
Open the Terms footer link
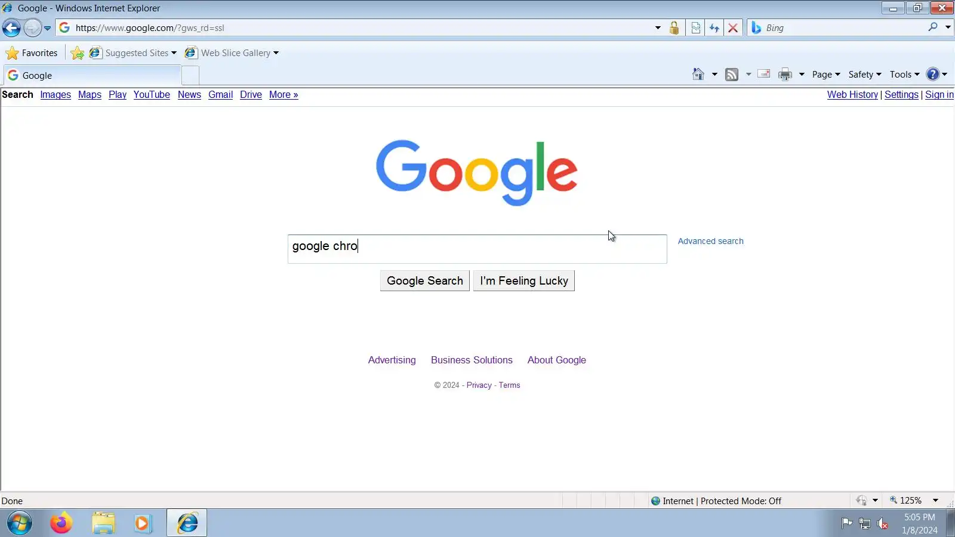point(509,385)
